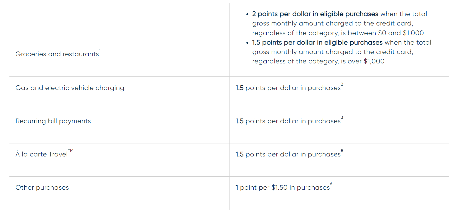Click the Recurring bill payments category label

pos(53,121)
